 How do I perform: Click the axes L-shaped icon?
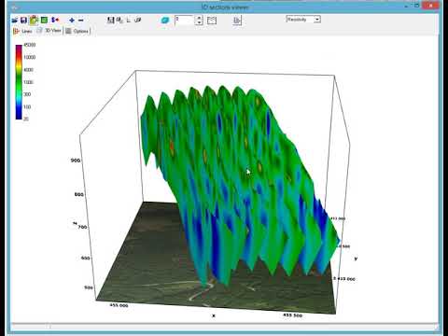pos(129,21)
